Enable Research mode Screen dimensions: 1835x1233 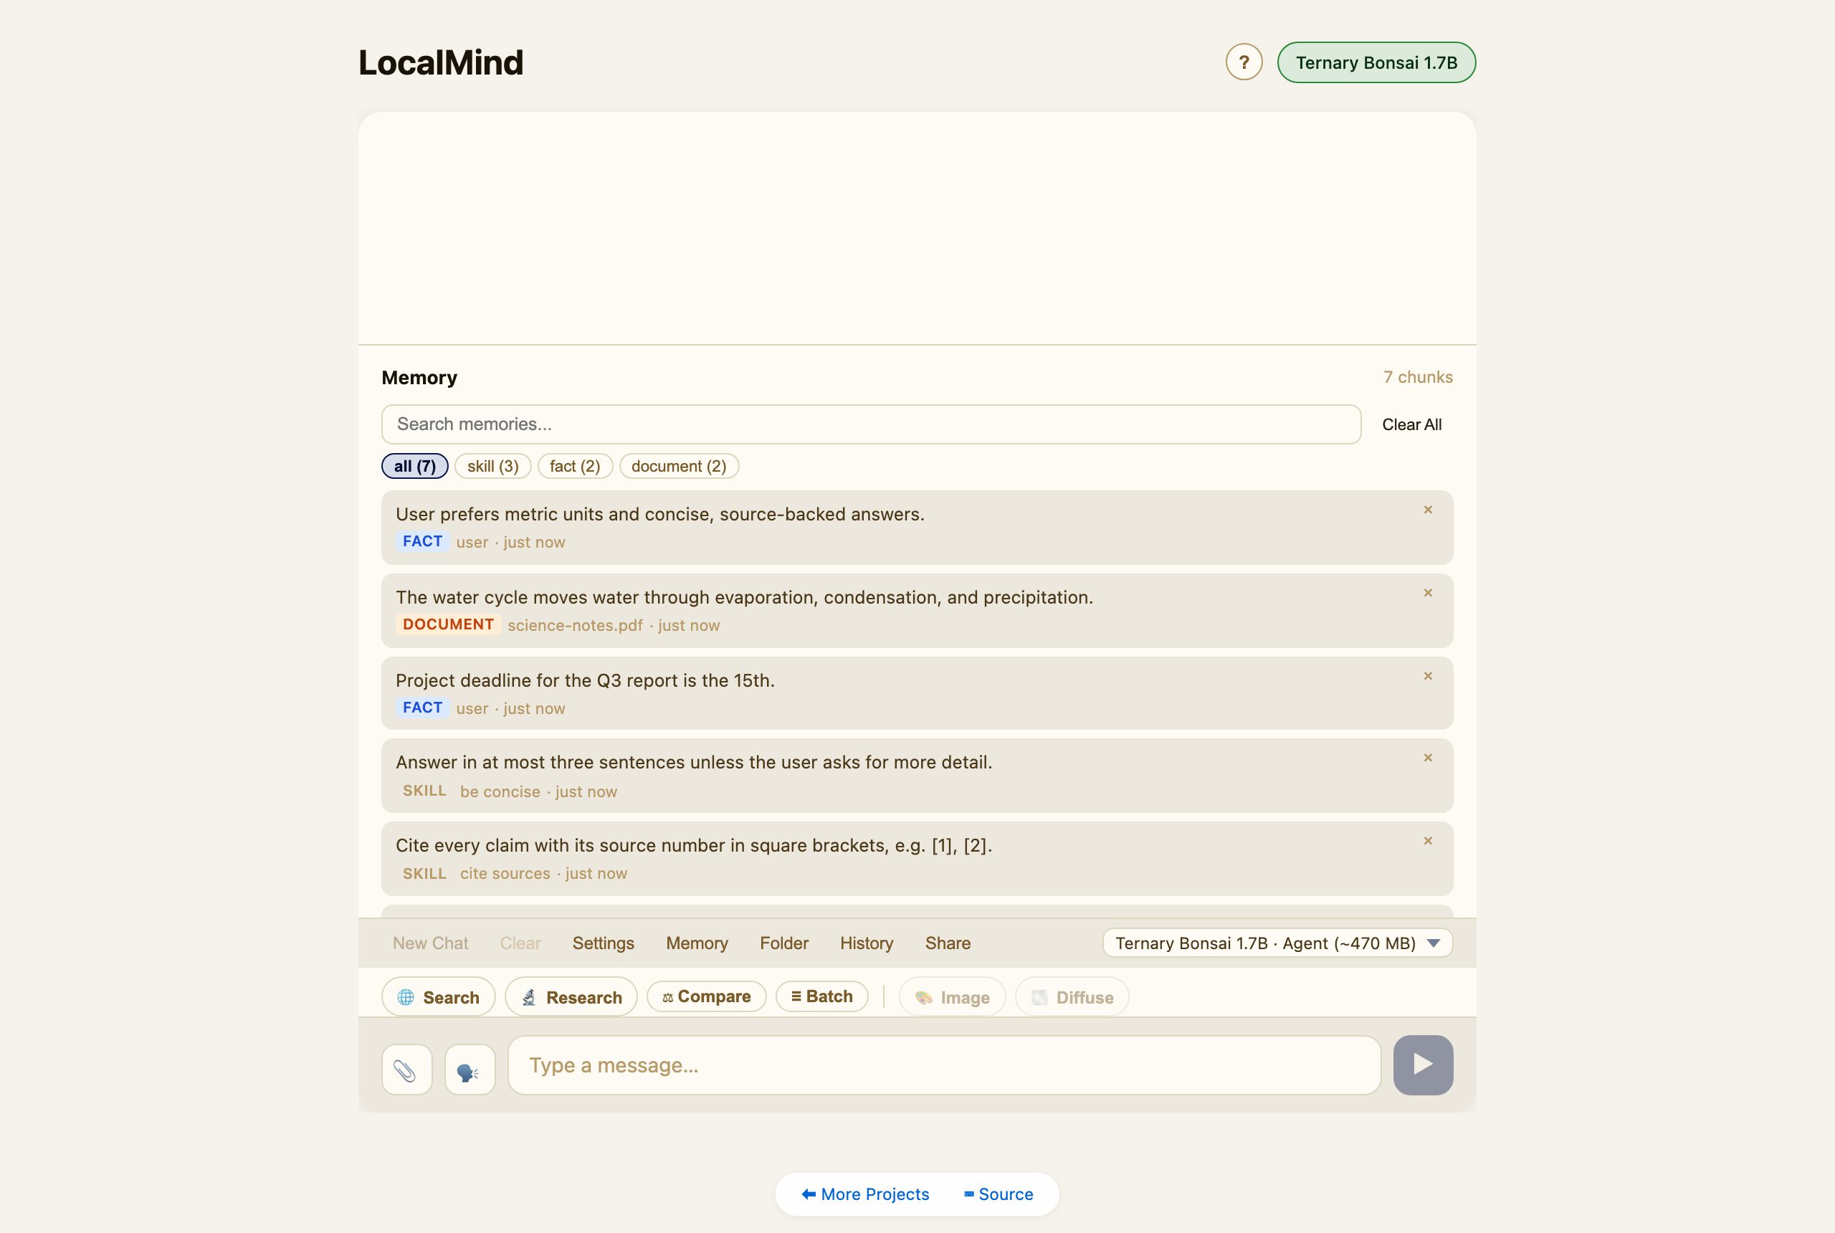click(571, 997)
